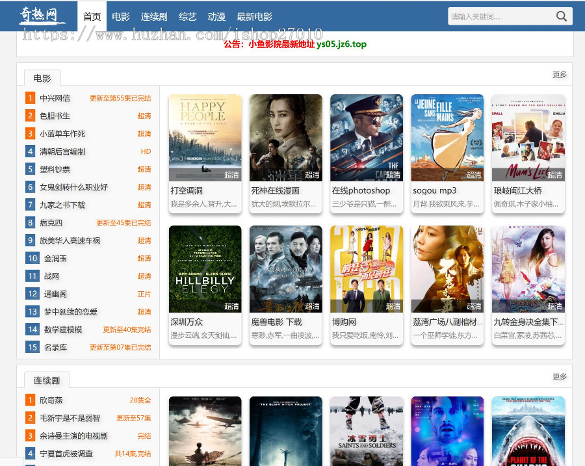The height and width of the screenshot is (466, 585).
Task: Click the status 更新至第55集已完结
Action: [120, 98]
